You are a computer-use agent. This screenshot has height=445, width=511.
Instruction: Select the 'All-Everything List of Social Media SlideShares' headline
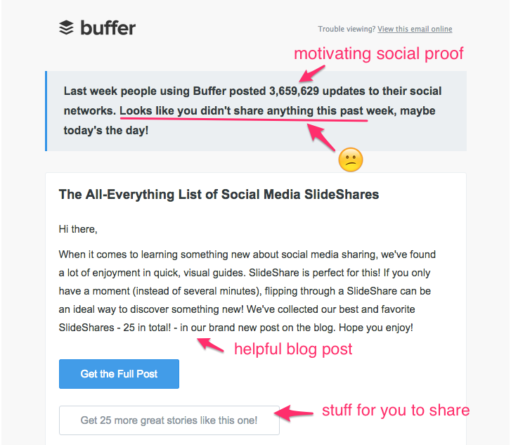click(x=219, y=195)
